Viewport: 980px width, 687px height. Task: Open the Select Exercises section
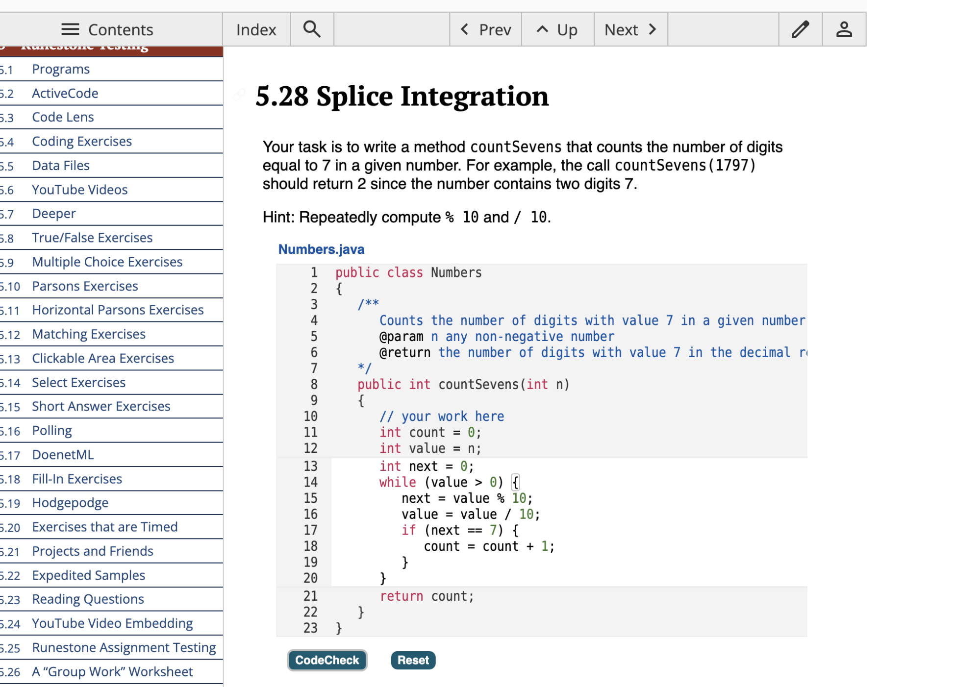click(79, 382)
